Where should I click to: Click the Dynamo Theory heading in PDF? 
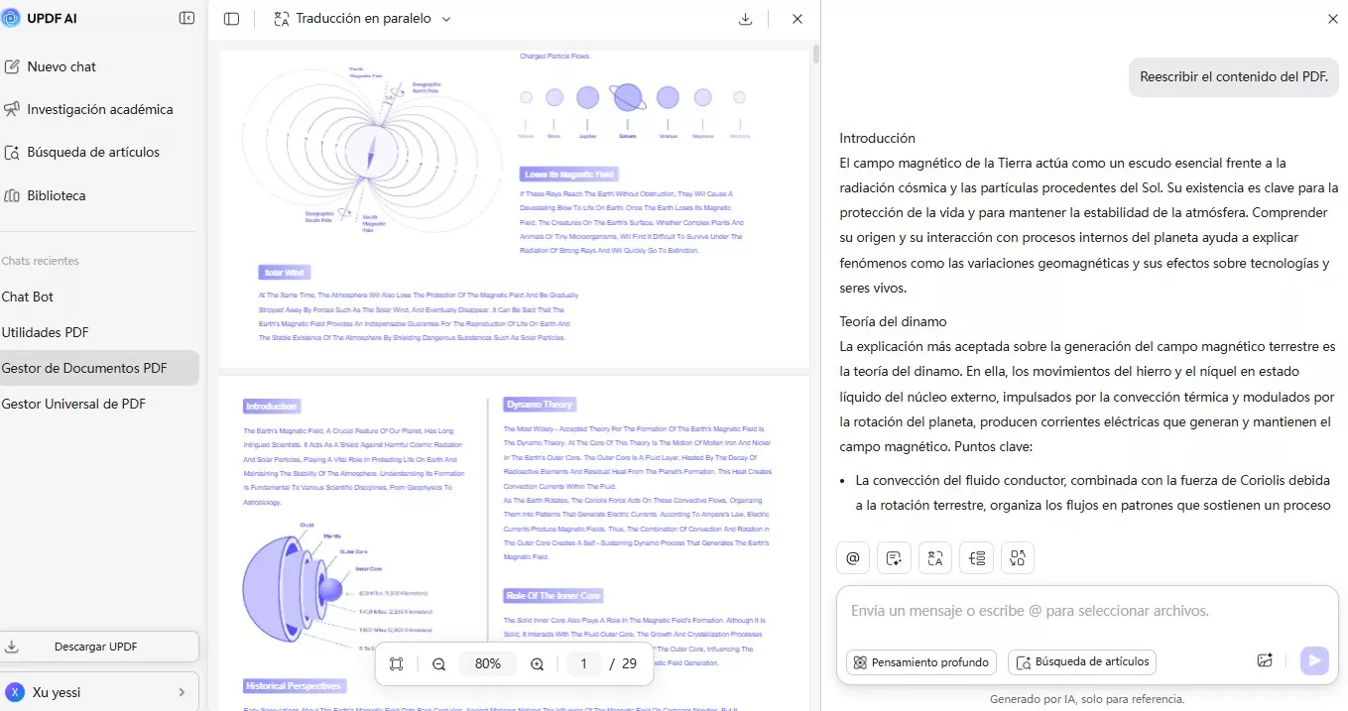[x=540, y=405]
